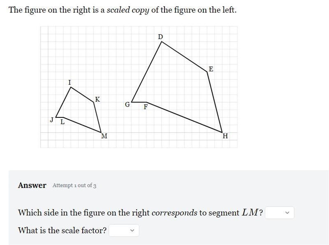Viewport: 329px width, 245px height.
Task: Click the 'What is the scale factor?' question
Action: tap(63, 230)
